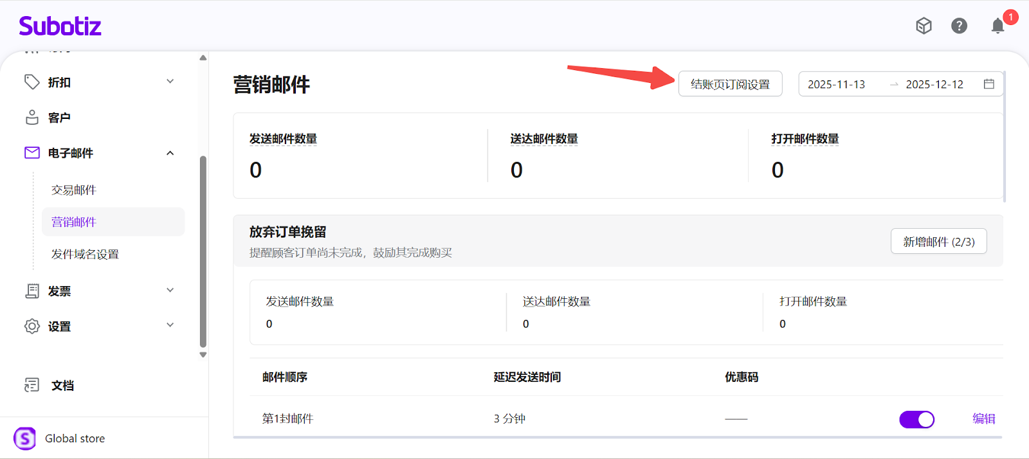Open 交易邮件 submenu item

pyautogui.click(x=74, y=190)
